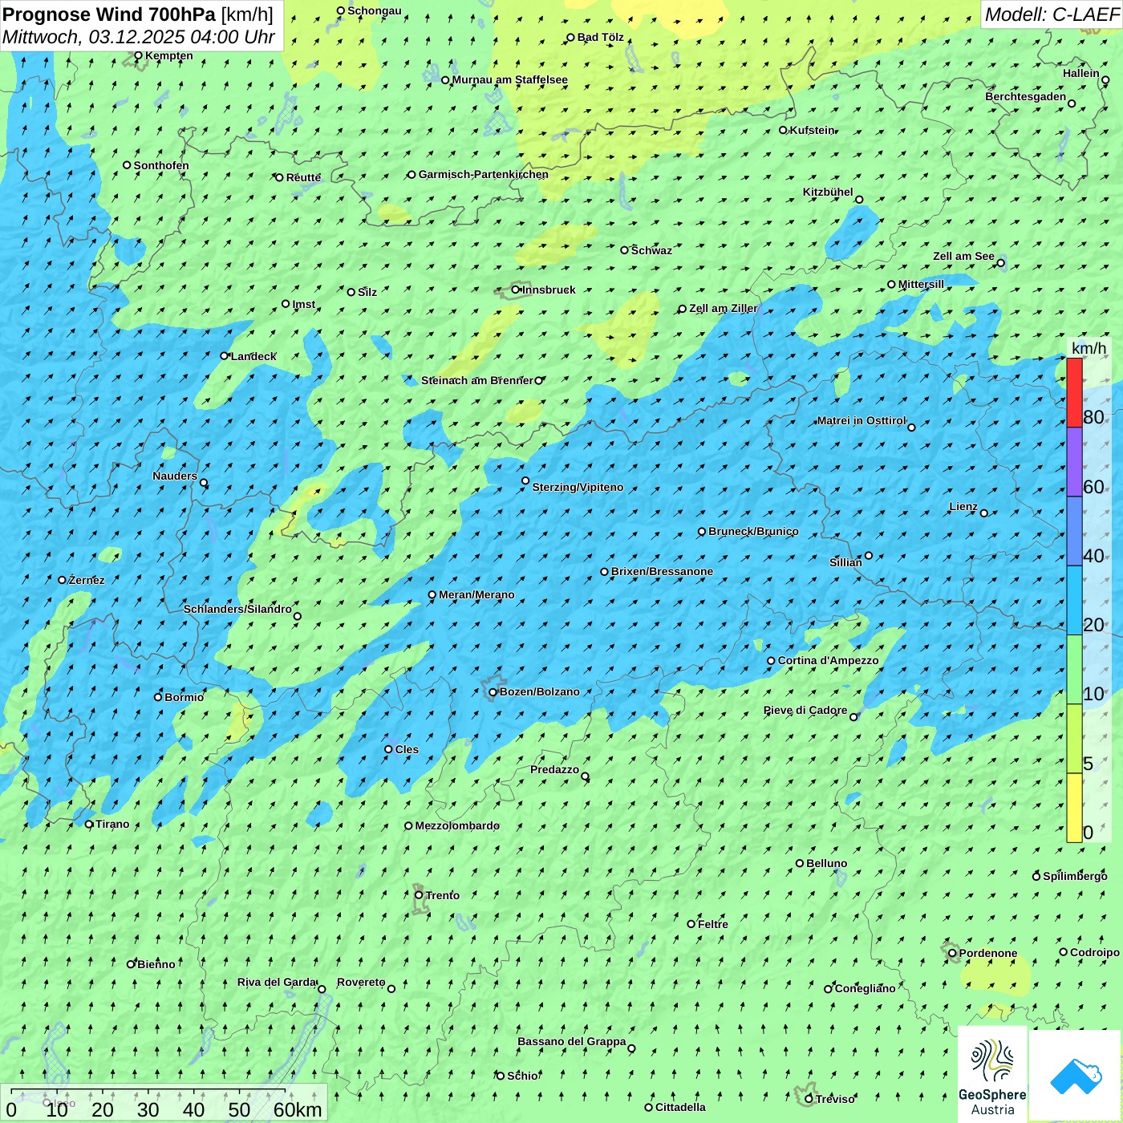Click the 'Hallein' label

click(1081, 73)
